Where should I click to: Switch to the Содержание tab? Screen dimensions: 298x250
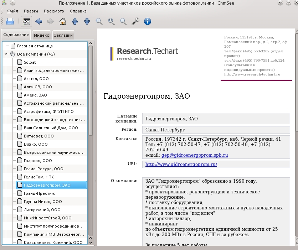pos(16,35)
